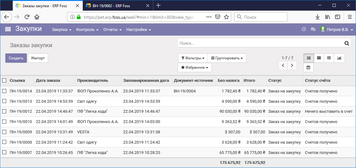Show site information icon in address bar

72,17
